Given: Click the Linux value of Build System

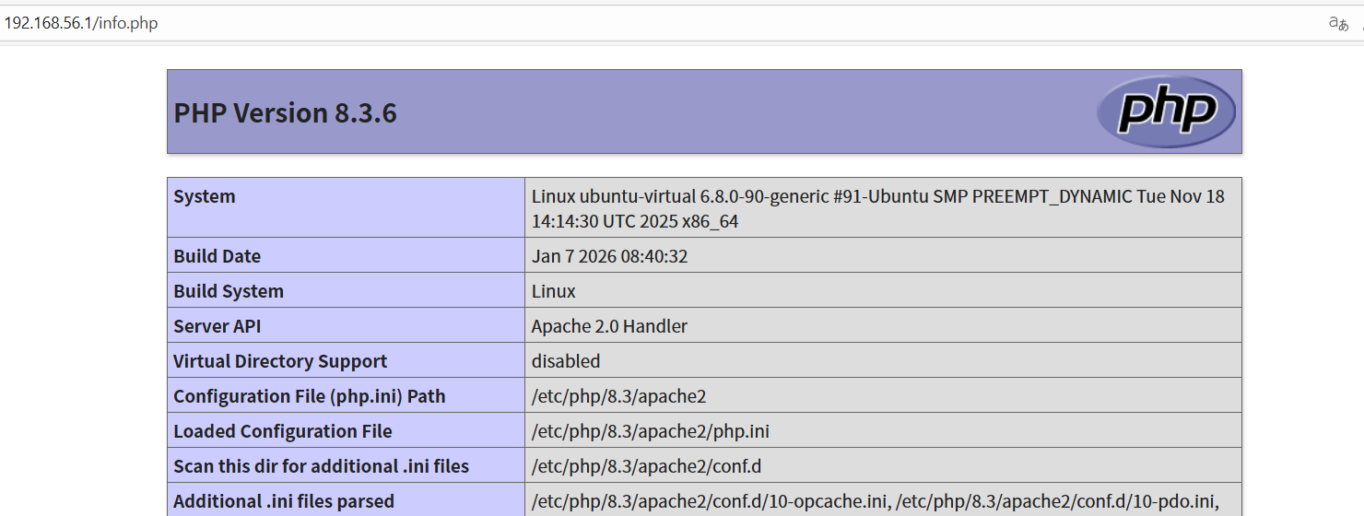Looking at the screenshot, I should 553,291.
